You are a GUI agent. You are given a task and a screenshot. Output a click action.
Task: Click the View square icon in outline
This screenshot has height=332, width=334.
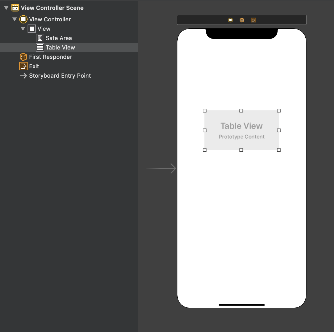(x=32, y=29)
